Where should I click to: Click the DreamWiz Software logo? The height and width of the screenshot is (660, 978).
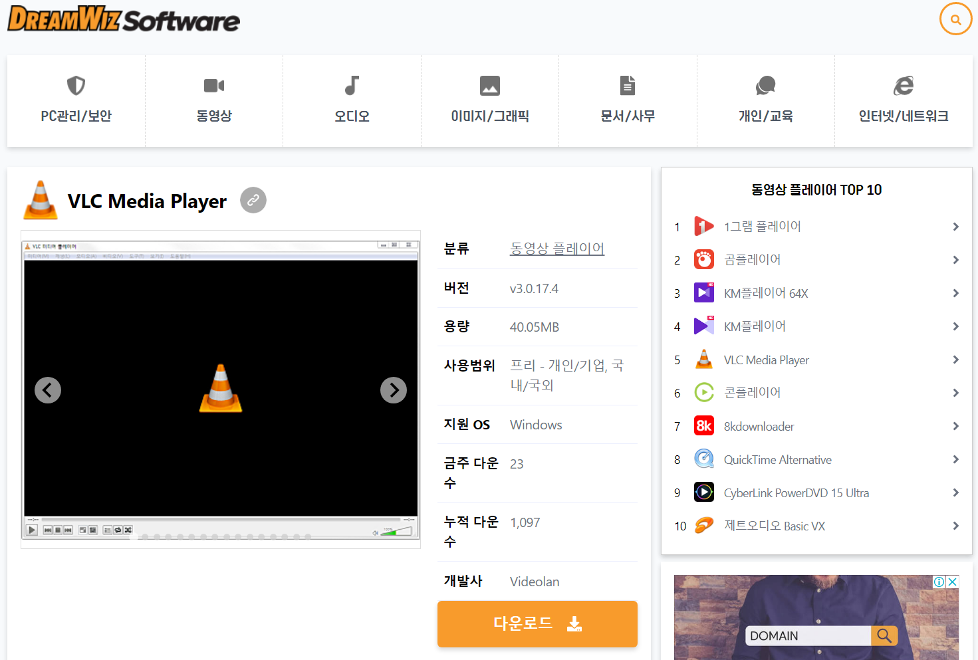(124, 19)
